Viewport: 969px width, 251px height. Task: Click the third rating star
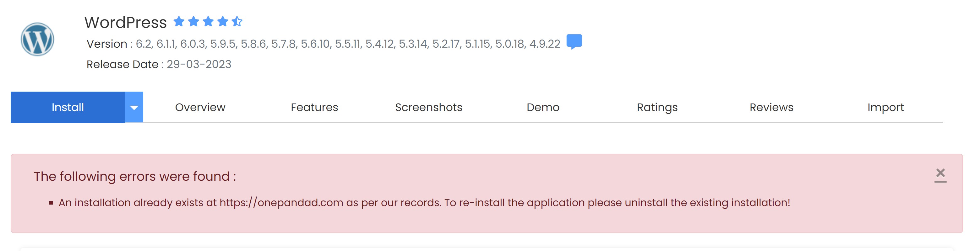(x=208, y=21)
